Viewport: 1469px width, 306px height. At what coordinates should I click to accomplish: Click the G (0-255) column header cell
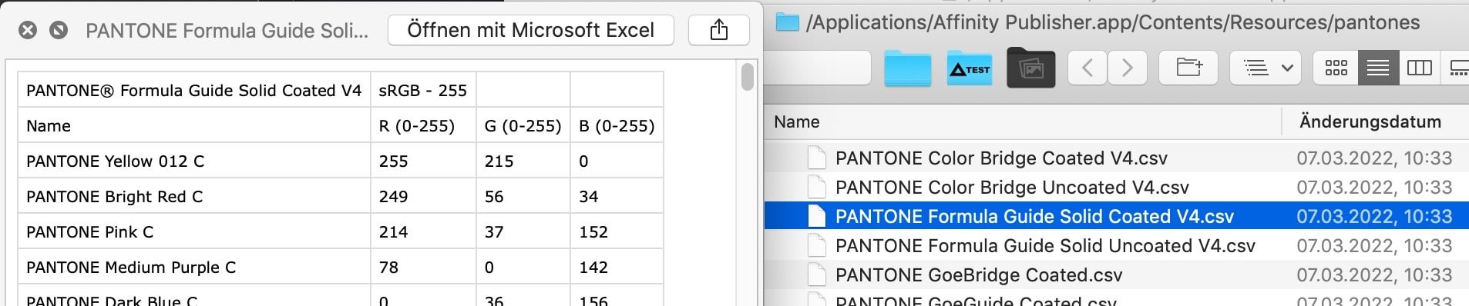[x=523, y=125]
